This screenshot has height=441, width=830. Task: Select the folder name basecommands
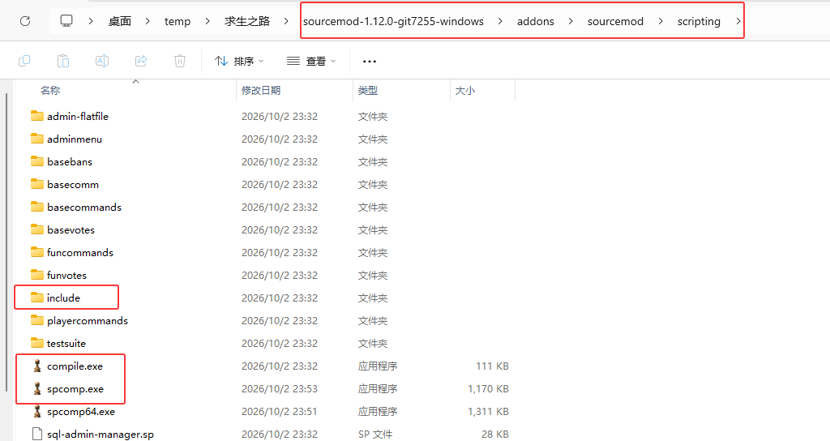point(84,207)
